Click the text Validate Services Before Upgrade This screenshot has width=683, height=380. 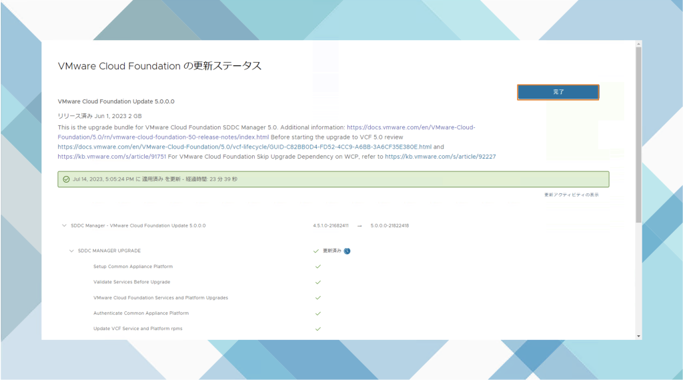click(x=131, y=282)
